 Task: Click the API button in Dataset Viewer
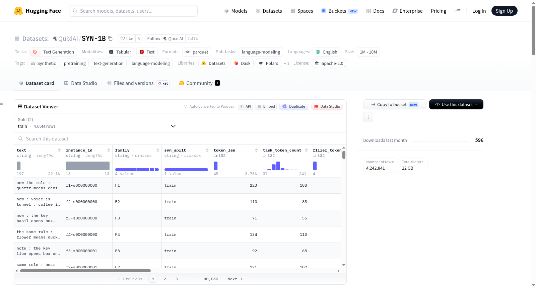[246, 106]
